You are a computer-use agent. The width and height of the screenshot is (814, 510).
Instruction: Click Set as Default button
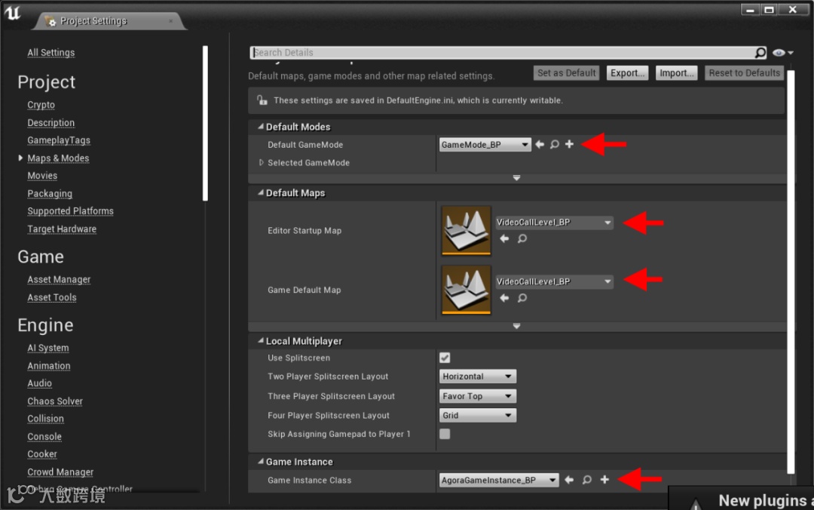[566, 72]
